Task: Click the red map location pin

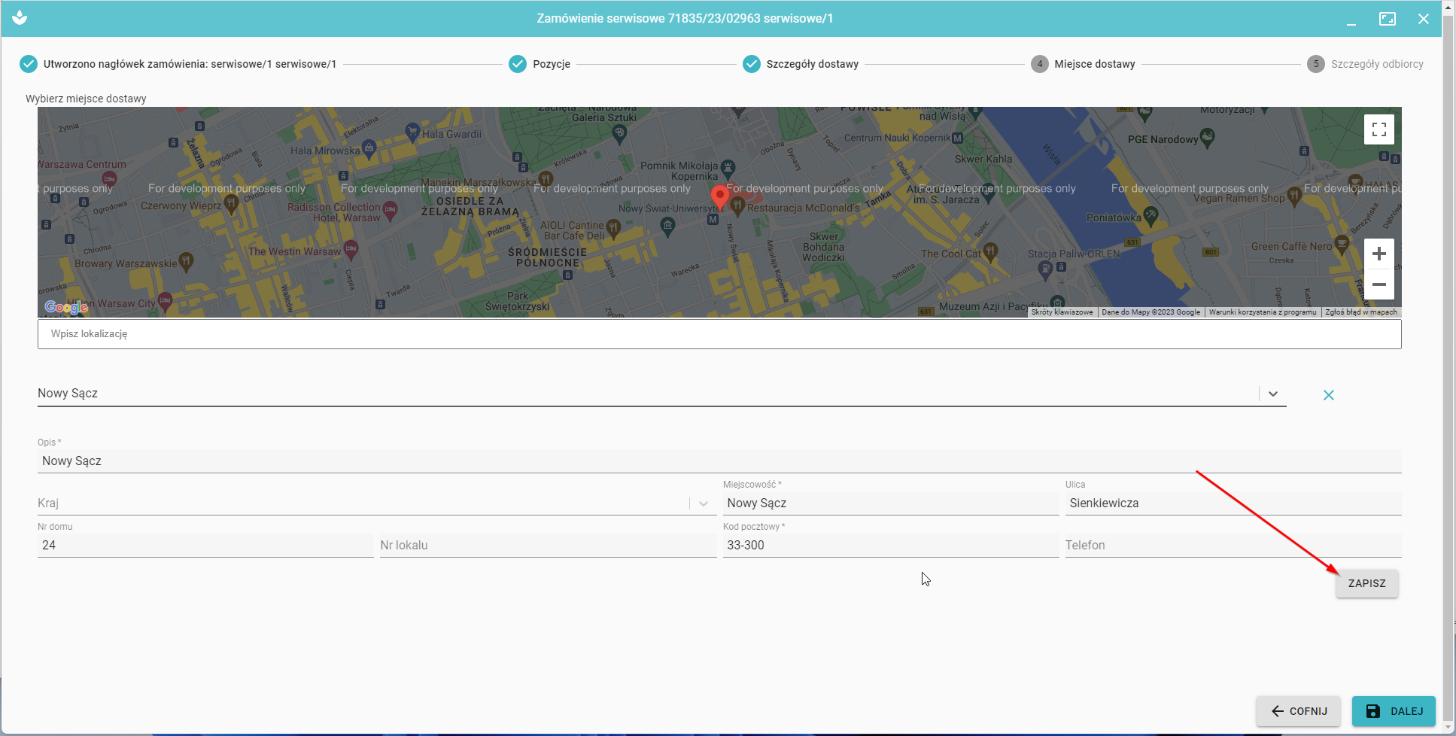Action: click(x=719, y=196)
